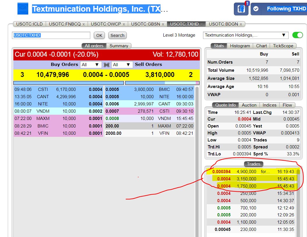Click the Trades list scrollbar

[298, 203]
